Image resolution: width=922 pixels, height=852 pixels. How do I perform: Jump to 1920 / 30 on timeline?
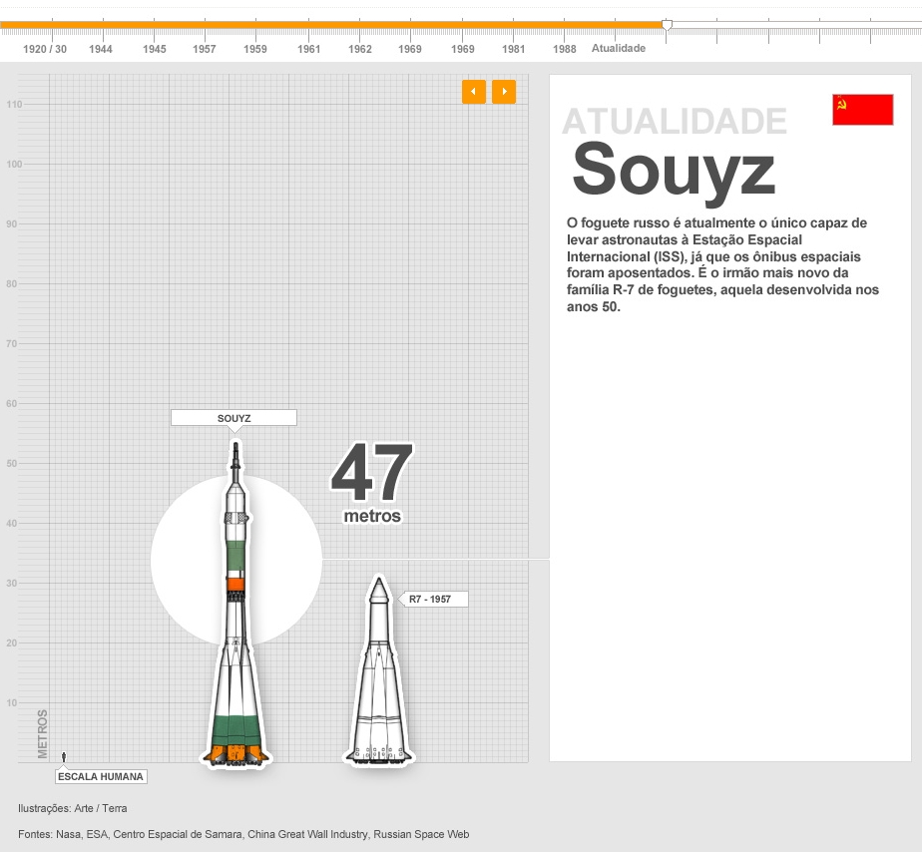tap(45, 49)
